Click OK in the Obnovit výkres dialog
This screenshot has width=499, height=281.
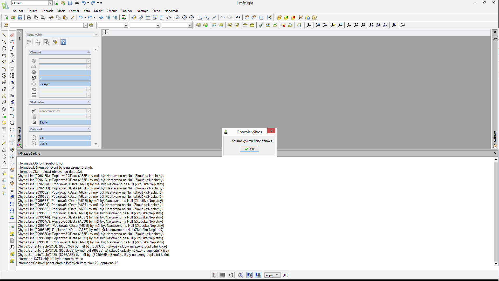pos(249,149)
